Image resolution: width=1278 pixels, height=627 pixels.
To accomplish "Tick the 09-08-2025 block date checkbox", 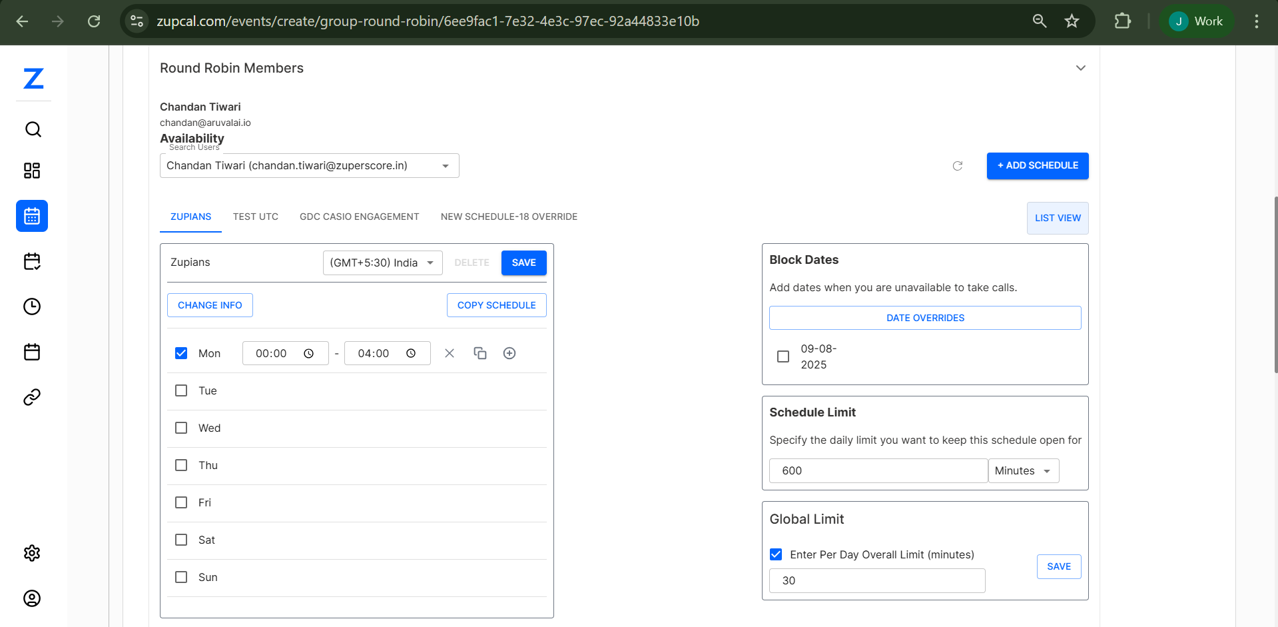I will click(x=783, y=356).
